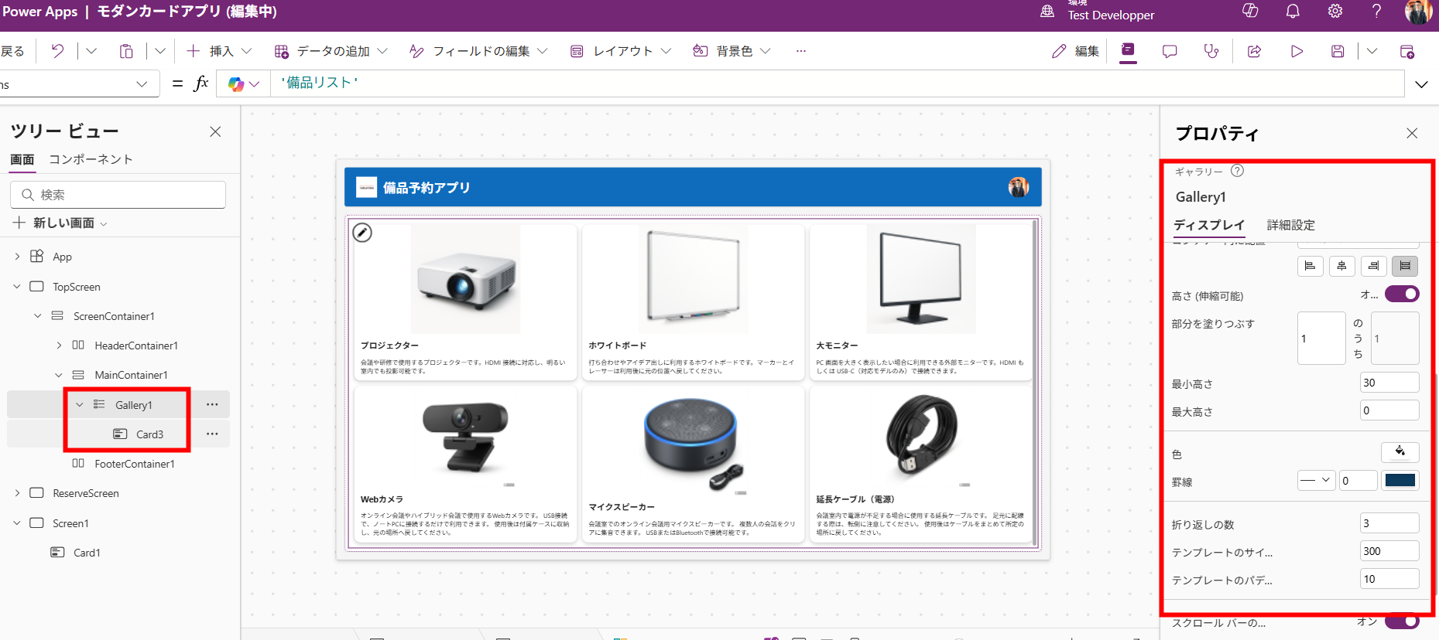Screen dimensions: 1439x640
Task: Expand the App tree node
Action: coord(17,257)
